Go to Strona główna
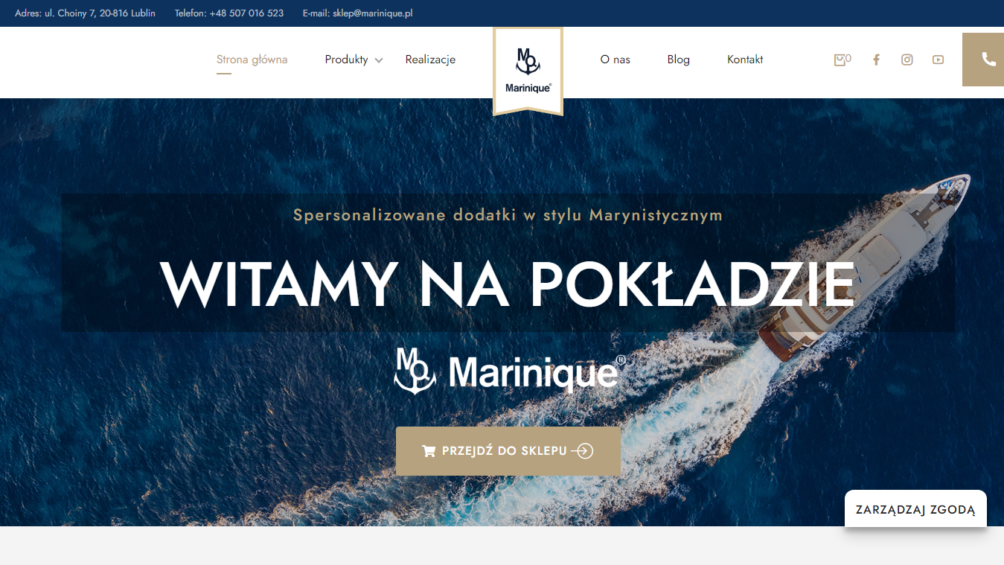This screenshot has height=565, width=1004. coord(252,60)
